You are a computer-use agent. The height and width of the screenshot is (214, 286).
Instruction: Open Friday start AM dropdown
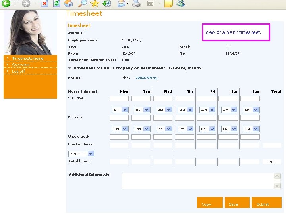pos(208,110)
